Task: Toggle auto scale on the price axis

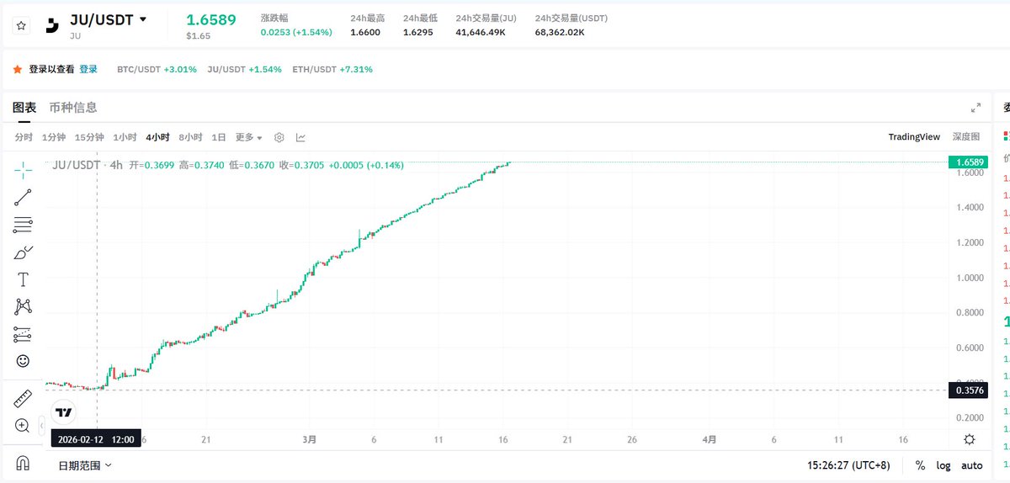Action: tap(972, 465)
